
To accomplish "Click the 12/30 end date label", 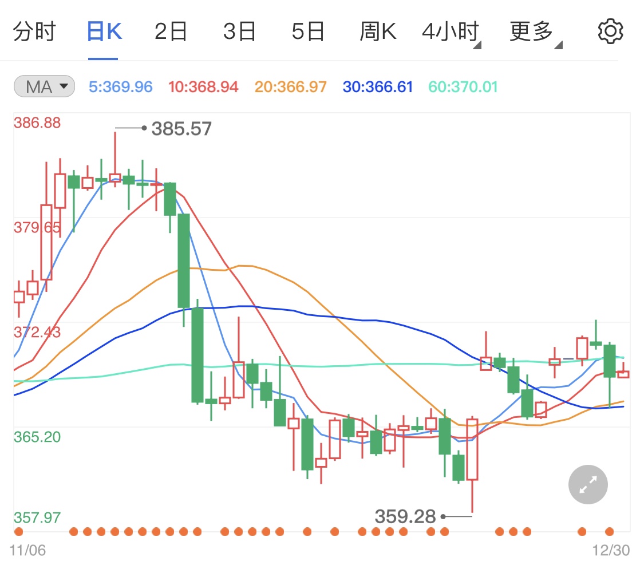I will pyautogui.click(x=611, y=550).
